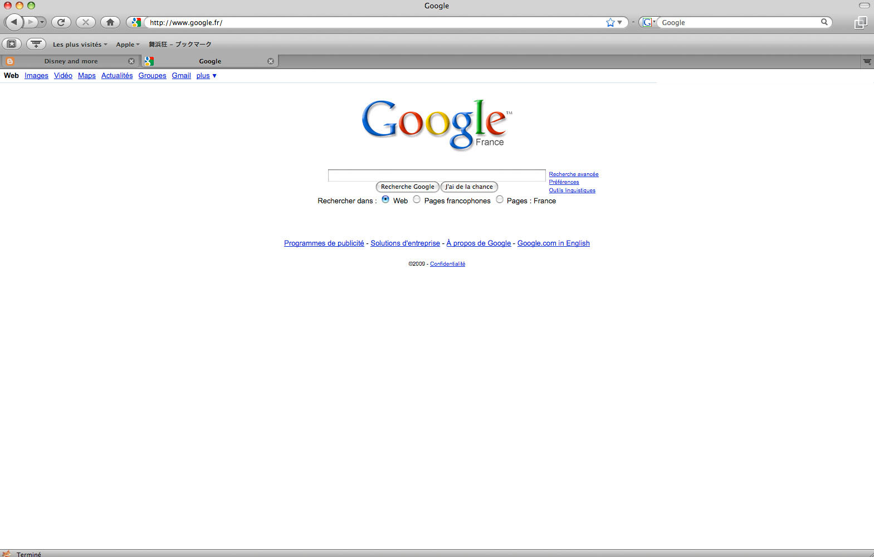874x557 pixels.
Task: Switch to the Disney and more tab
Action: tap(71, 61)
